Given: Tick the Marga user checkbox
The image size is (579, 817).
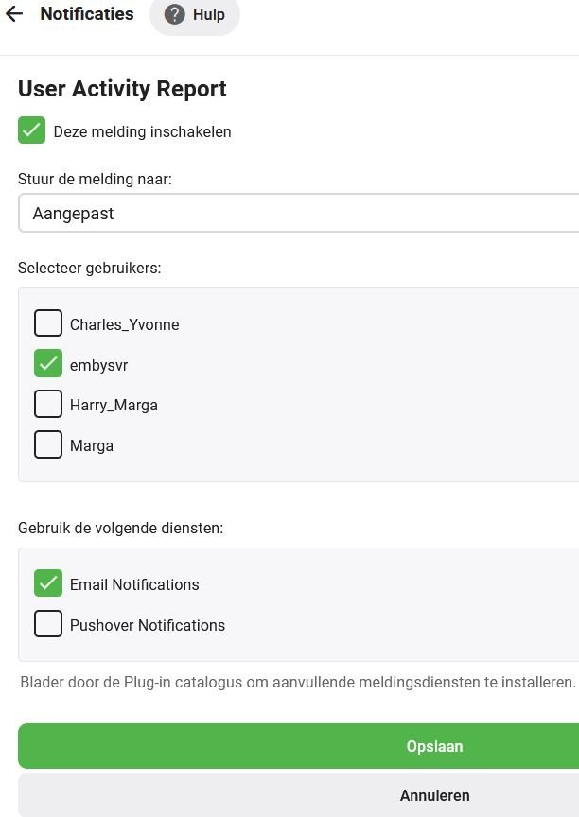Looking at the screenshot, I should point(48,444).
